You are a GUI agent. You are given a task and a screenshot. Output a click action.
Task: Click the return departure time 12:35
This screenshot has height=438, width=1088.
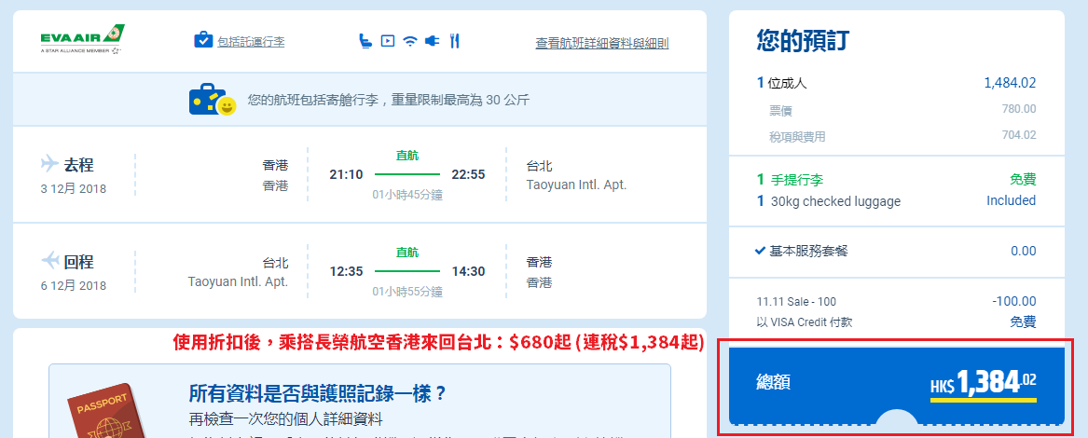tap(346, 270)
